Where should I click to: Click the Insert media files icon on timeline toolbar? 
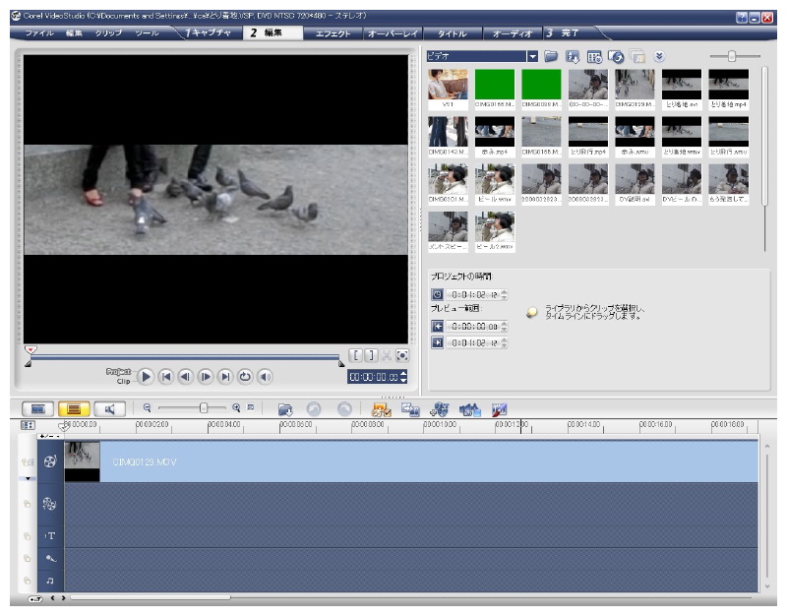tap(285, 408)
